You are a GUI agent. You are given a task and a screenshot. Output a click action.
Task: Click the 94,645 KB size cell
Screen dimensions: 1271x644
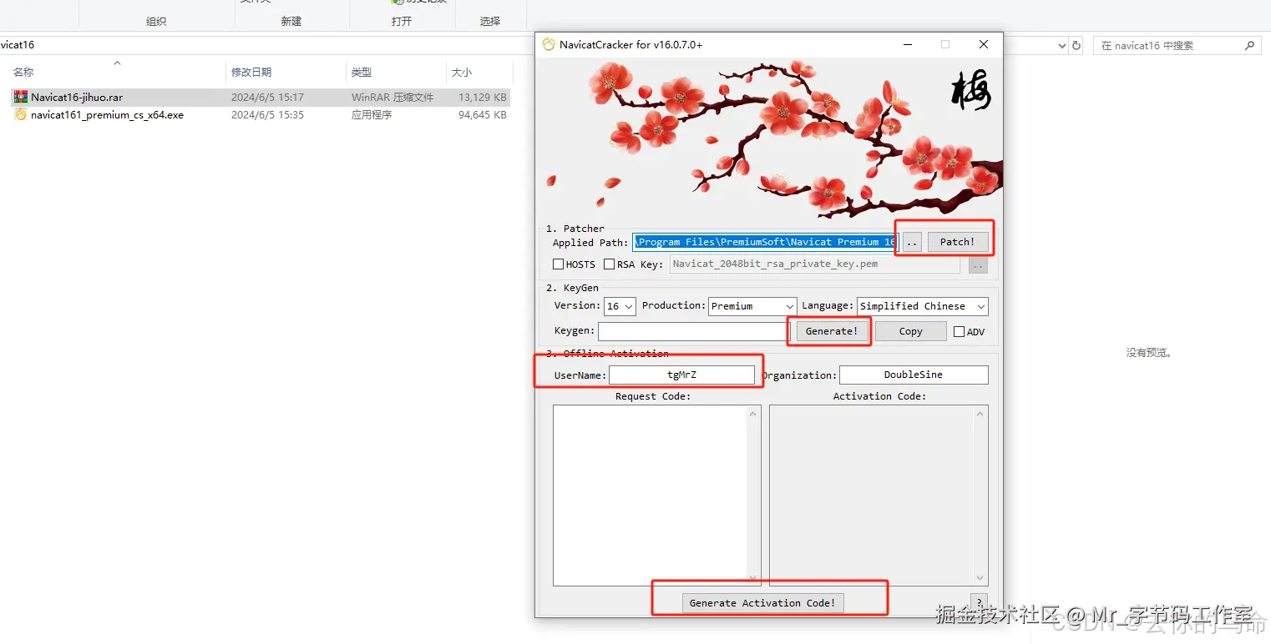483,115
